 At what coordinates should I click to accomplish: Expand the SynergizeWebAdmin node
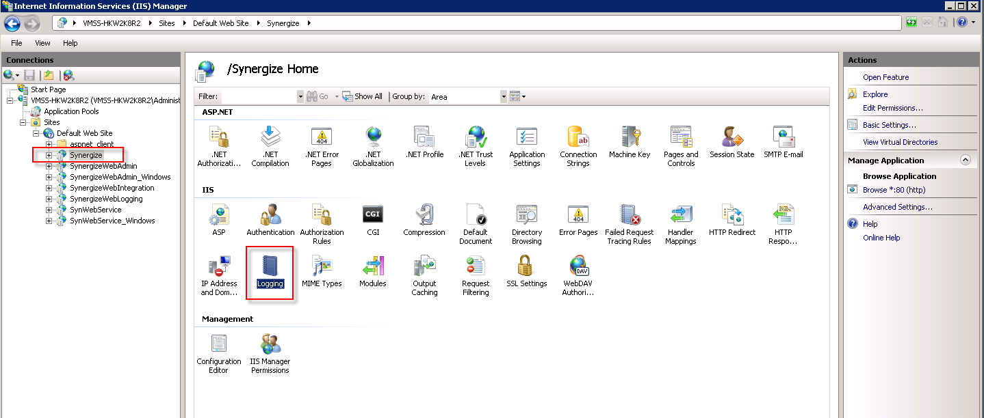pos(49,166)
